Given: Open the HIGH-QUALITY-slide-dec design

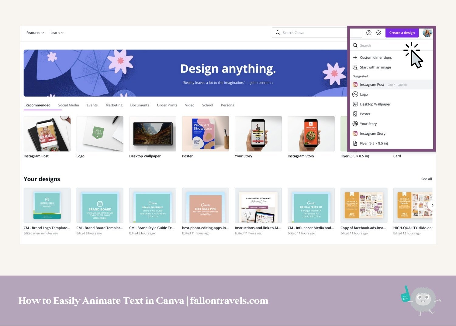Looking at the screenshot, I should [x=413, y=205].
